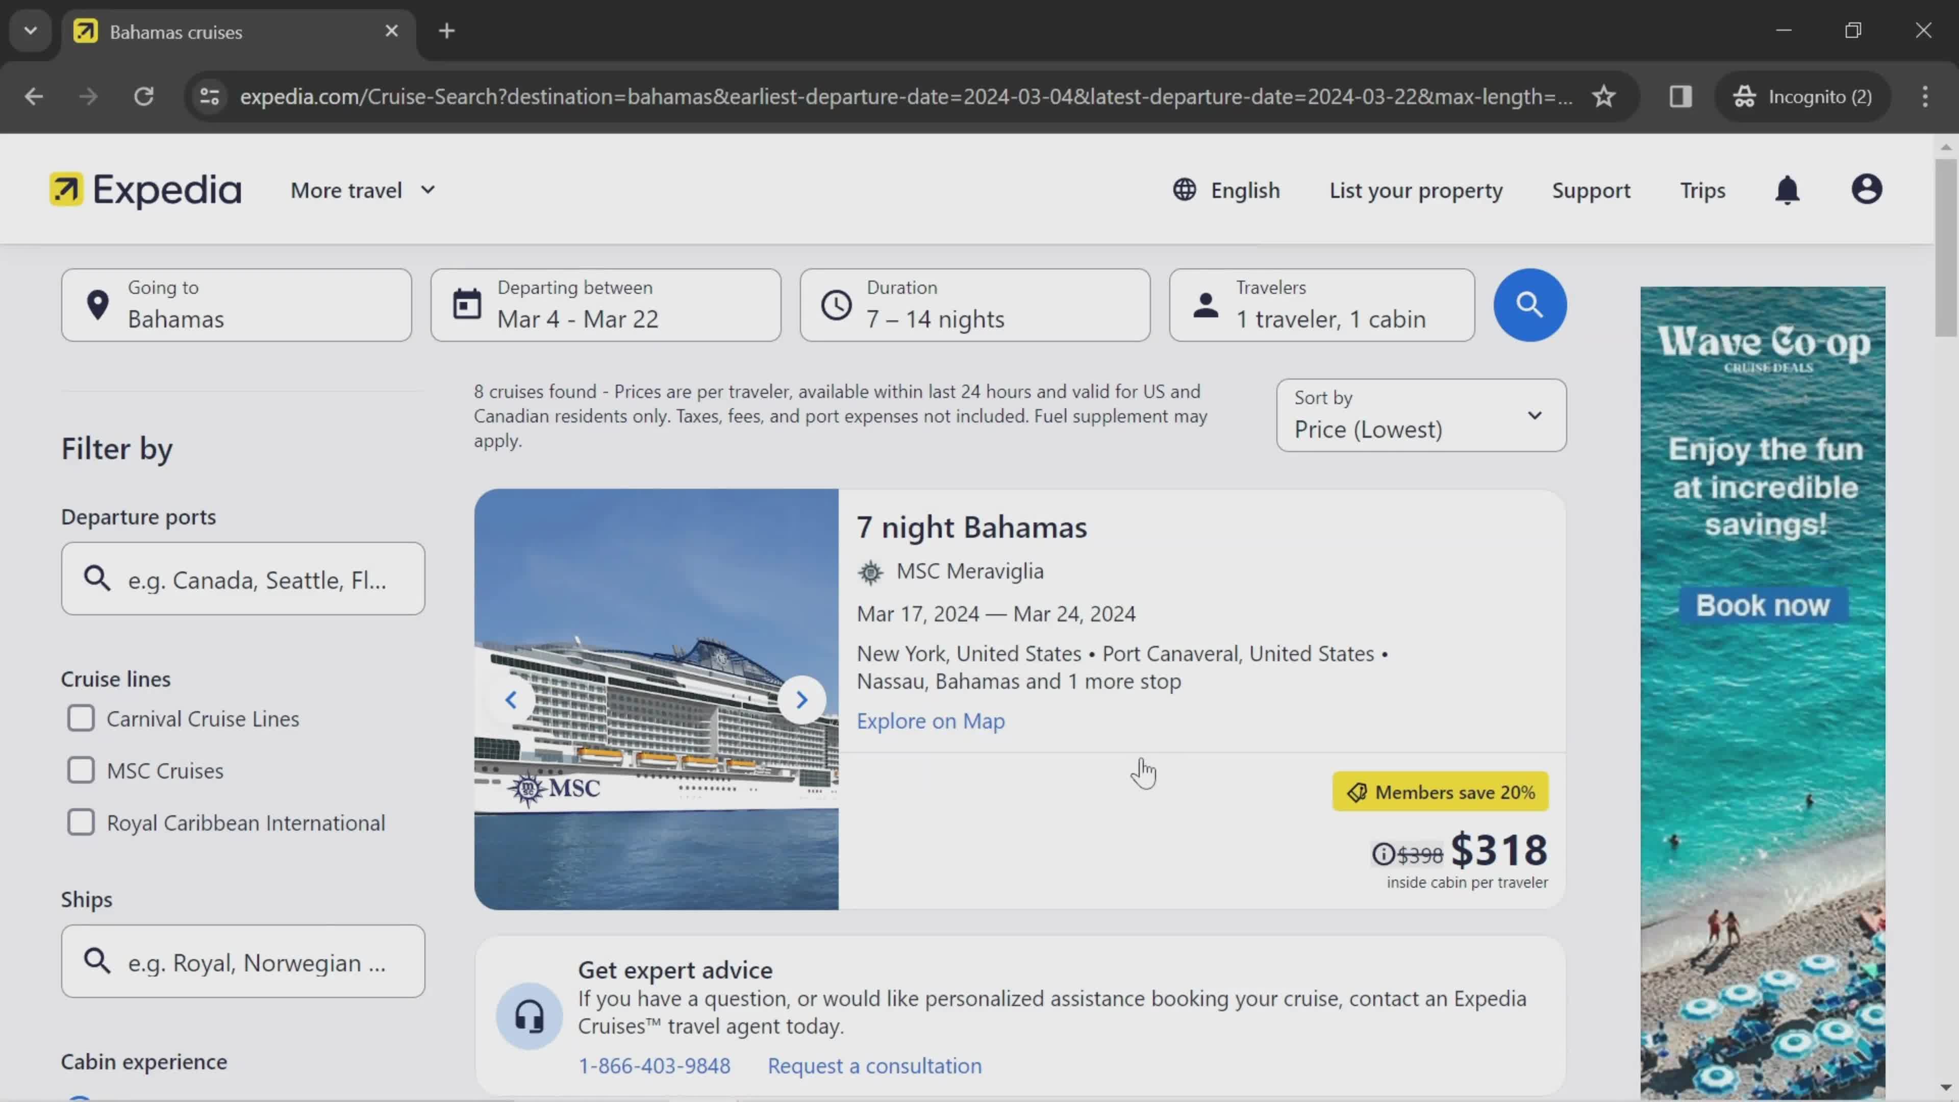The image size is (1959, 1102).
Task: Click the English language button
Action: 1226,190
